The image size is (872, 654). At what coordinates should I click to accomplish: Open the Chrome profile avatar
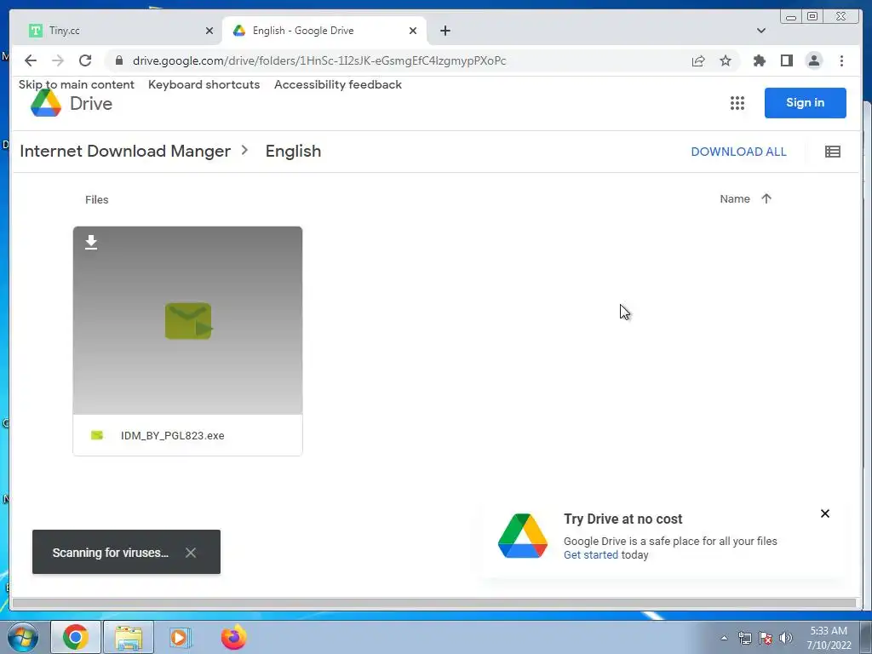coord(813,60)
